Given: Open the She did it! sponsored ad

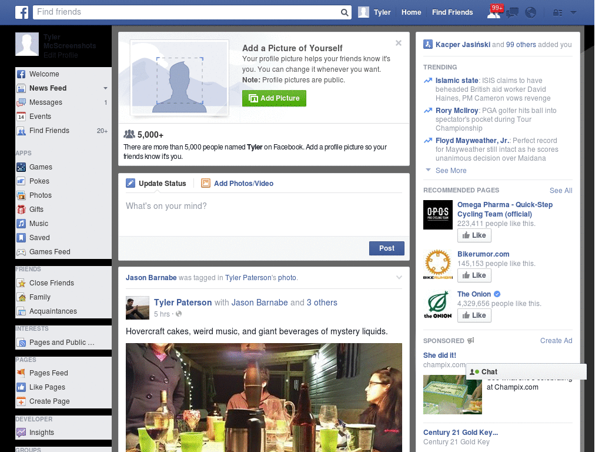Looking at the screenshot, I should tap(440, 355).
